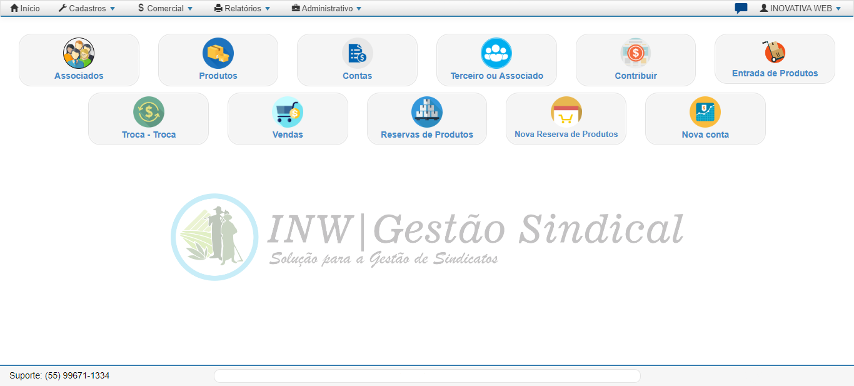Click the Contas document icon
This screenshot has height=386, width=854.
[357, 53]
